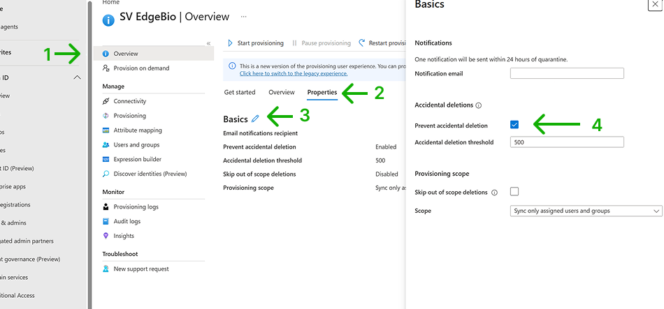Viewport: 664px width, 309px height.
Task: Click the Attribute mapping table icon
Action: (106, 130)
